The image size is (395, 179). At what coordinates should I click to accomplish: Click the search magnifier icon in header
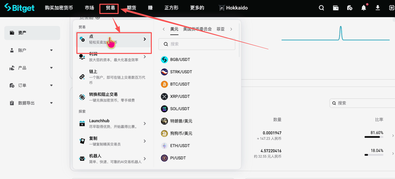(321, 8)
